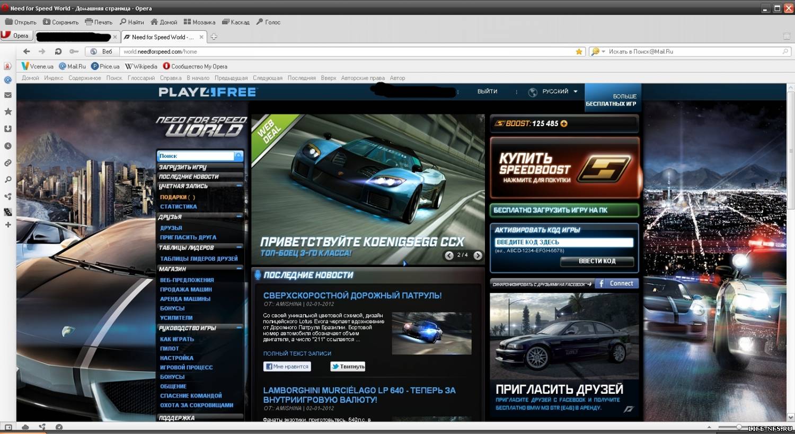Focus the game code input field

(564, 242)
